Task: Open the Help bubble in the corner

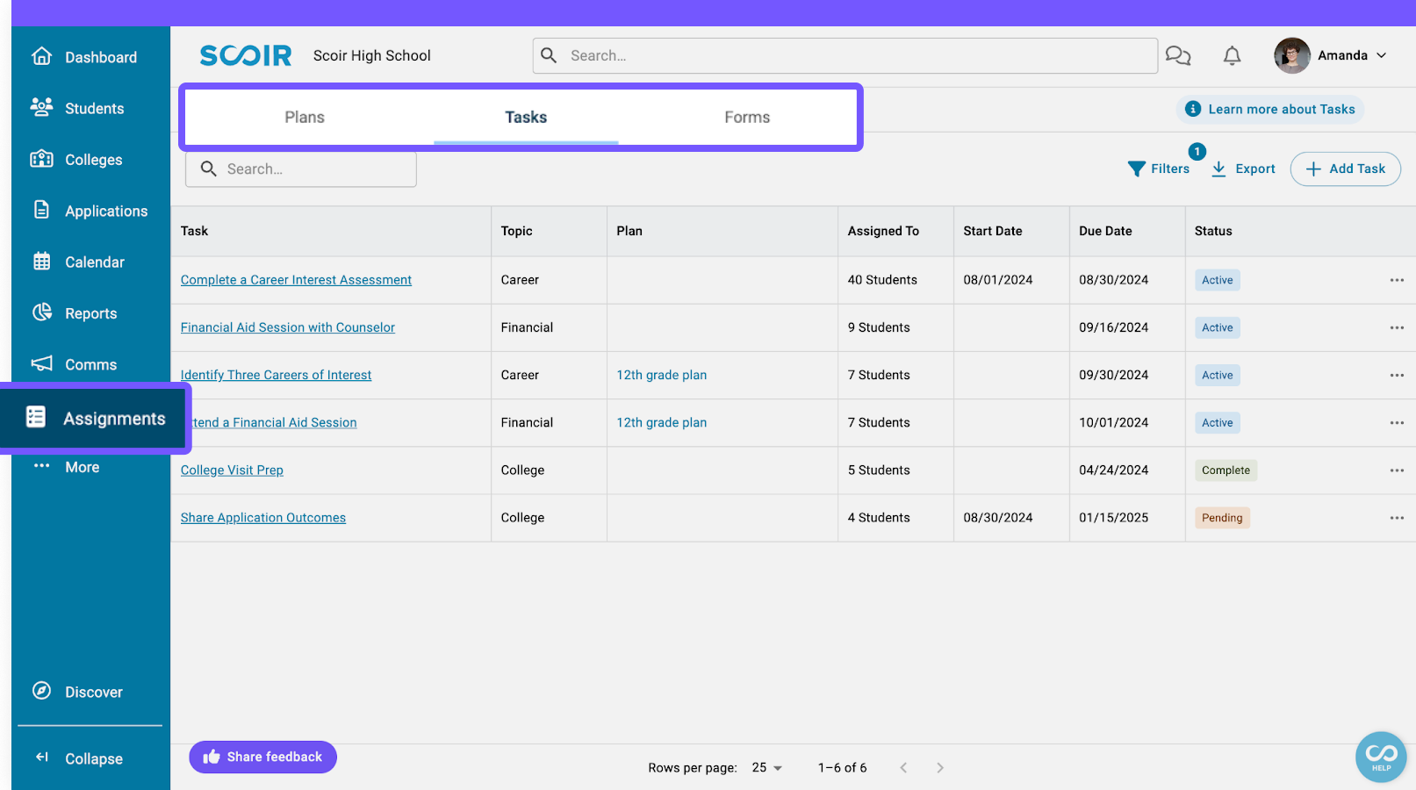Action: click(1380, 756)
